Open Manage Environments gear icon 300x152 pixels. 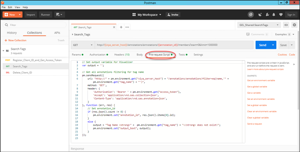(x=294, y=25)
